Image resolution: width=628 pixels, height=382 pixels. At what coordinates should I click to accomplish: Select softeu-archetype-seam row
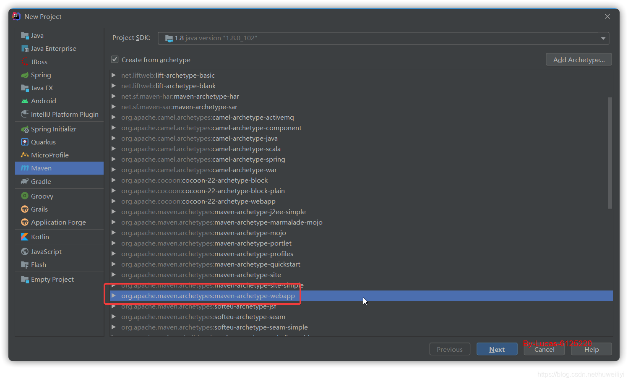click(361, 317)
